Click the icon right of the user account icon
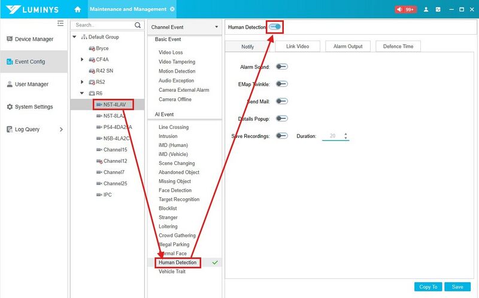This screenshot has height=298, width=479. [x=438, y=10]
